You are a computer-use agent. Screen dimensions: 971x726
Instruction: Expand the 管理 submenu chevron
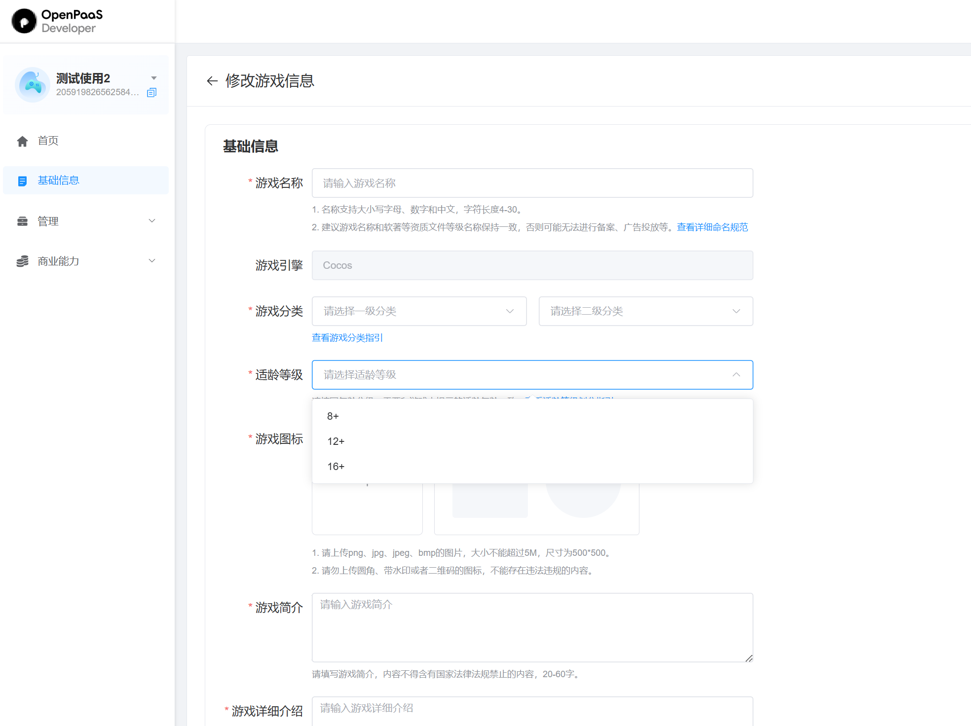pos(152,221)
